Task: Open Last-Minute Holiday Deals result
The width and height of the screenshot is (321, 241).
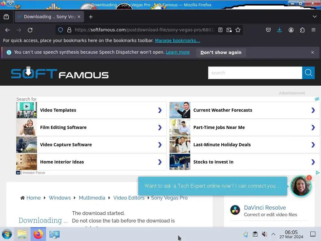Action: (x=245, y=145)
